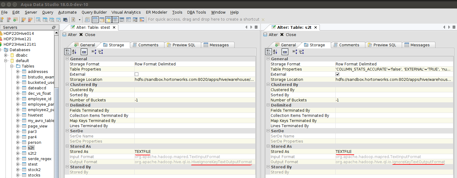Expand all categories in s2t property grid
Viewport: 457px width, 178px height.
(295, 52)
